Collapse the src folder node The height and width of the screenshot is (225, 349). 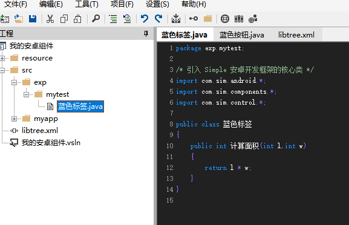[x=2, y=70]
